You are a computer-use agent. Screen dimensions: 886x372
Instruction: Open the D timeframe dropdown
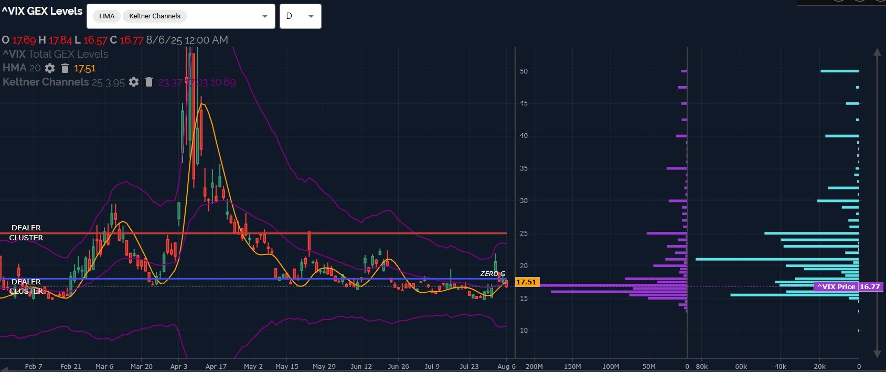click(300, 16)
